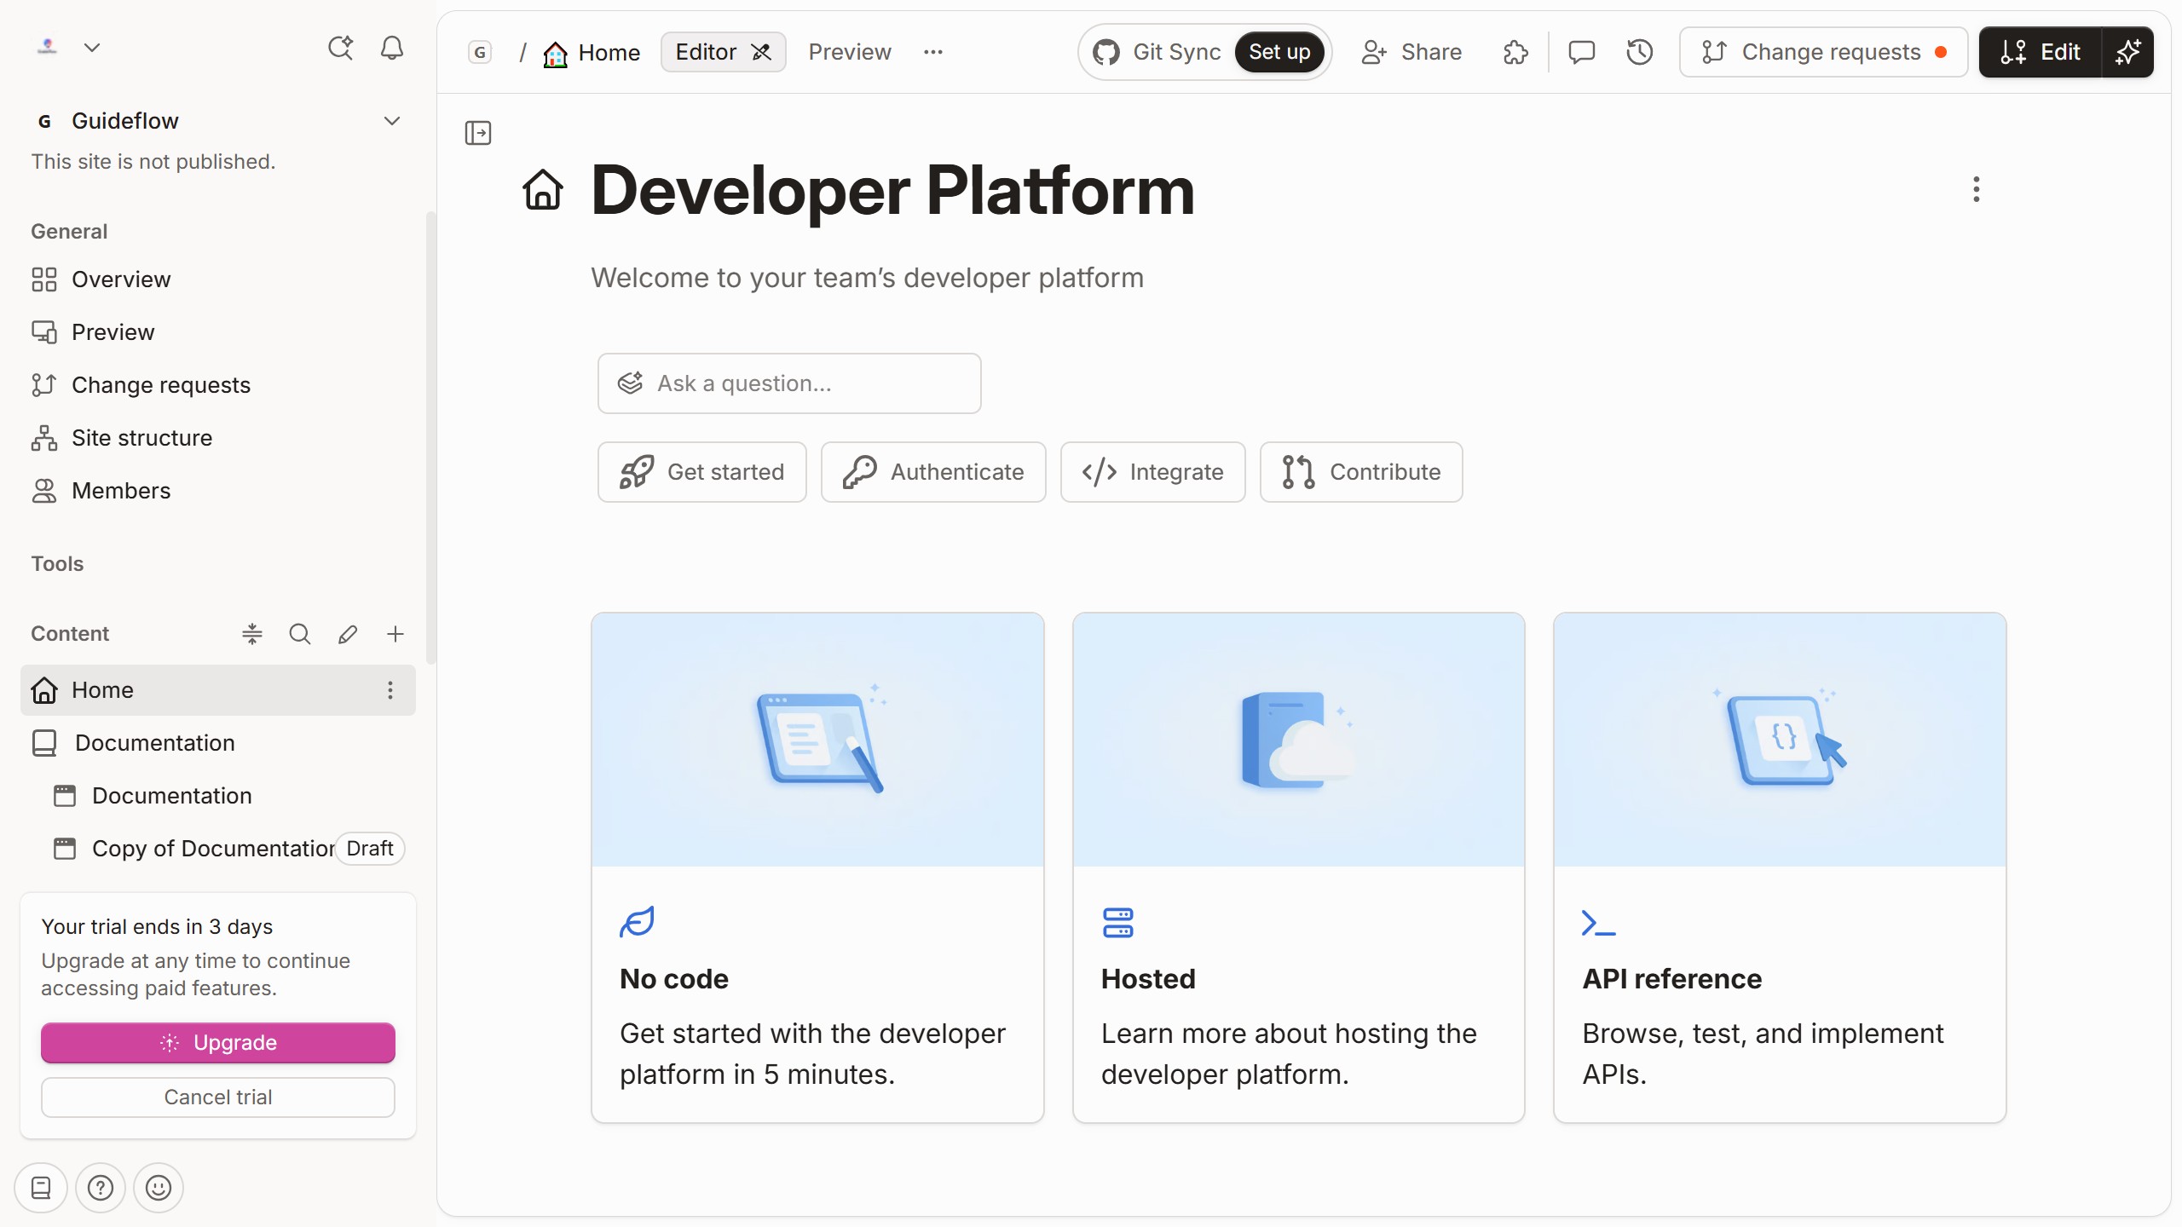This screenshot has height=1227, width=2182.
Task: Open Preview in the sidebar
Action: tap(218, 332)
